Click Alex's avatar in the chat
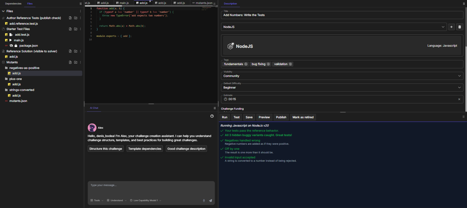 92,128
